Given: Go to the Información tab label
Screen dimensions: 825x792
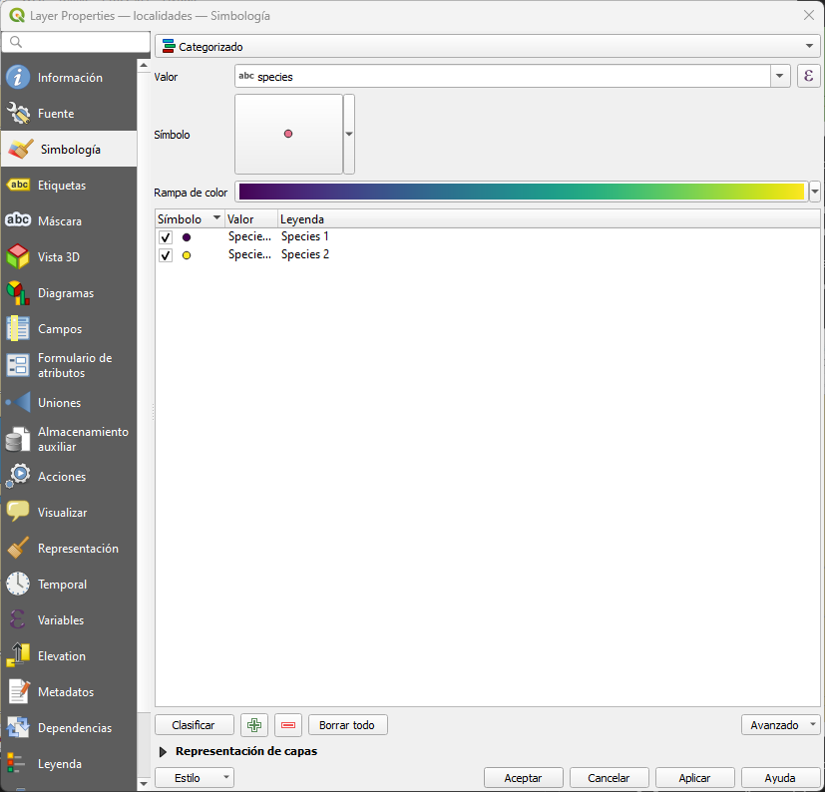Looking at the screenshot, I should [x=70, y=78].
